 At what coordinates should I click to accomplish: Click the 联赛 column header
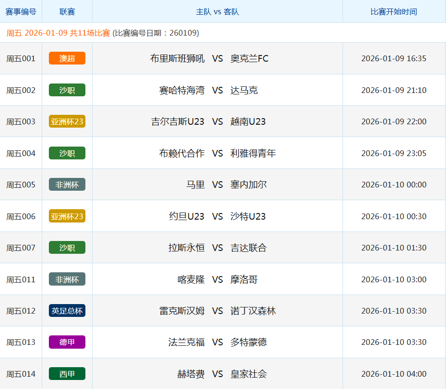pos(67,11)
